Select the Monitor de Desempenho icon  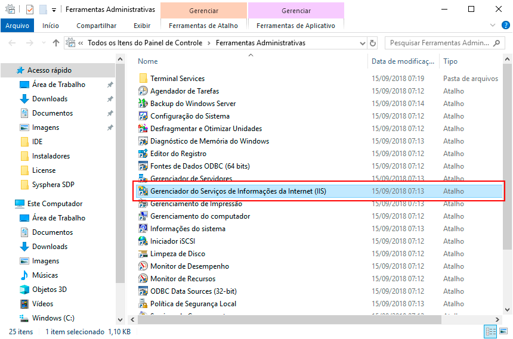[x=143, y=266]
